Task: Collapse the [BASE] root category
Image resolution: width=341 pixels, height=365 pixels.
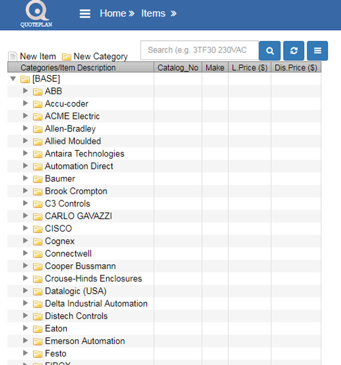Action: pyautogui.click(x=13, y=79)
